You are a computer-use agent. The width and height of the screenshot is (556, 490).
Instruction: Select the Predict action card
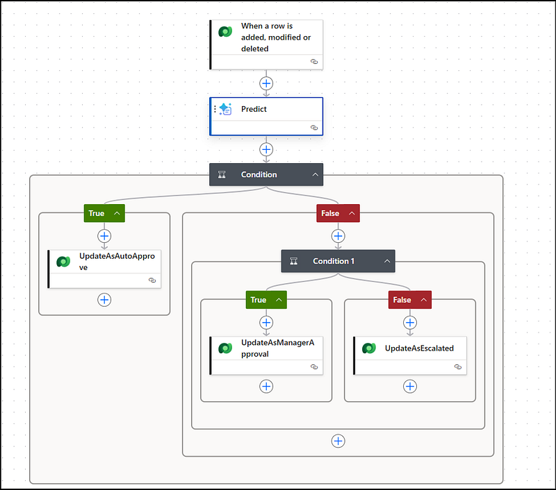[266, 117]
